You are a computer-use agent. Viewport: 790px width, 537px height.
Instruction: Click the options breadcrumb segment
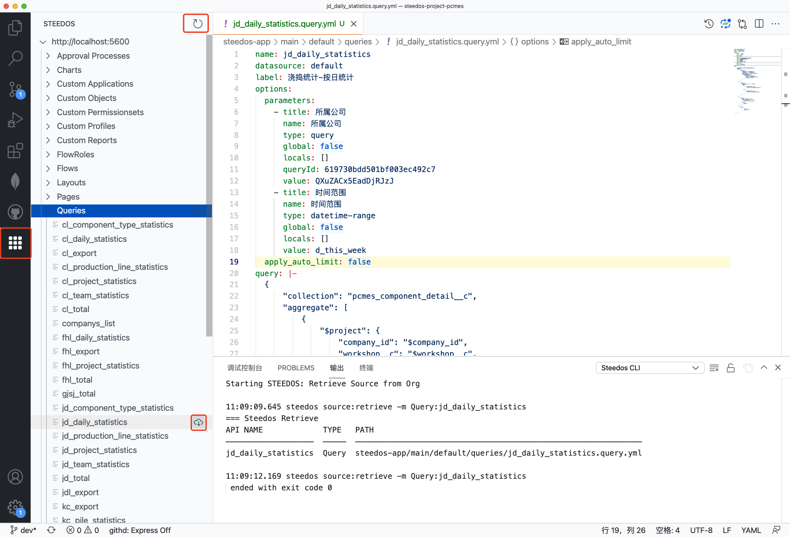[535, 42]
